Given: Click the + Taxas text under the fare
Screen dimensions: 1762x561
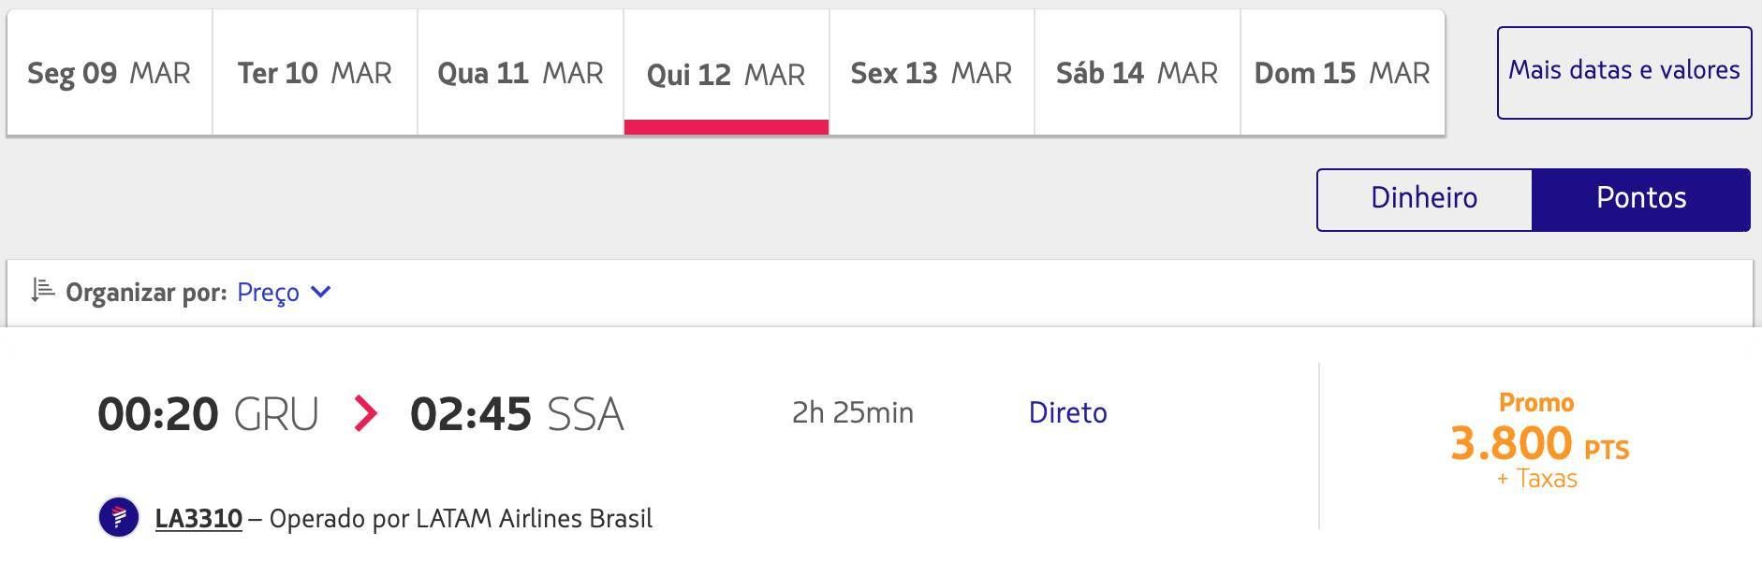Looking at the screenshot, I should [1537, 479].
